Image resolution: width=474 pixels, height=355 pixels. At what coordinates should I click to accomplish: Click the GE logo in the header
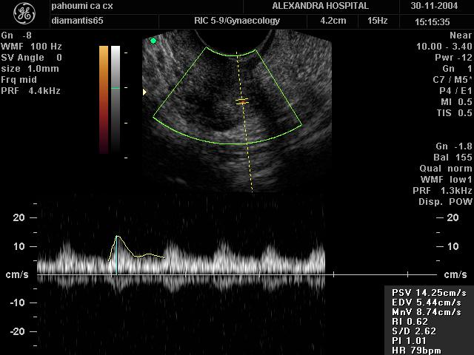click(x=24, y=13)
